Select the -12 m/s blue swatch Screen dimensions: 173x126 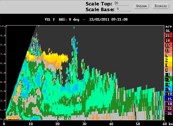[168, 94]
